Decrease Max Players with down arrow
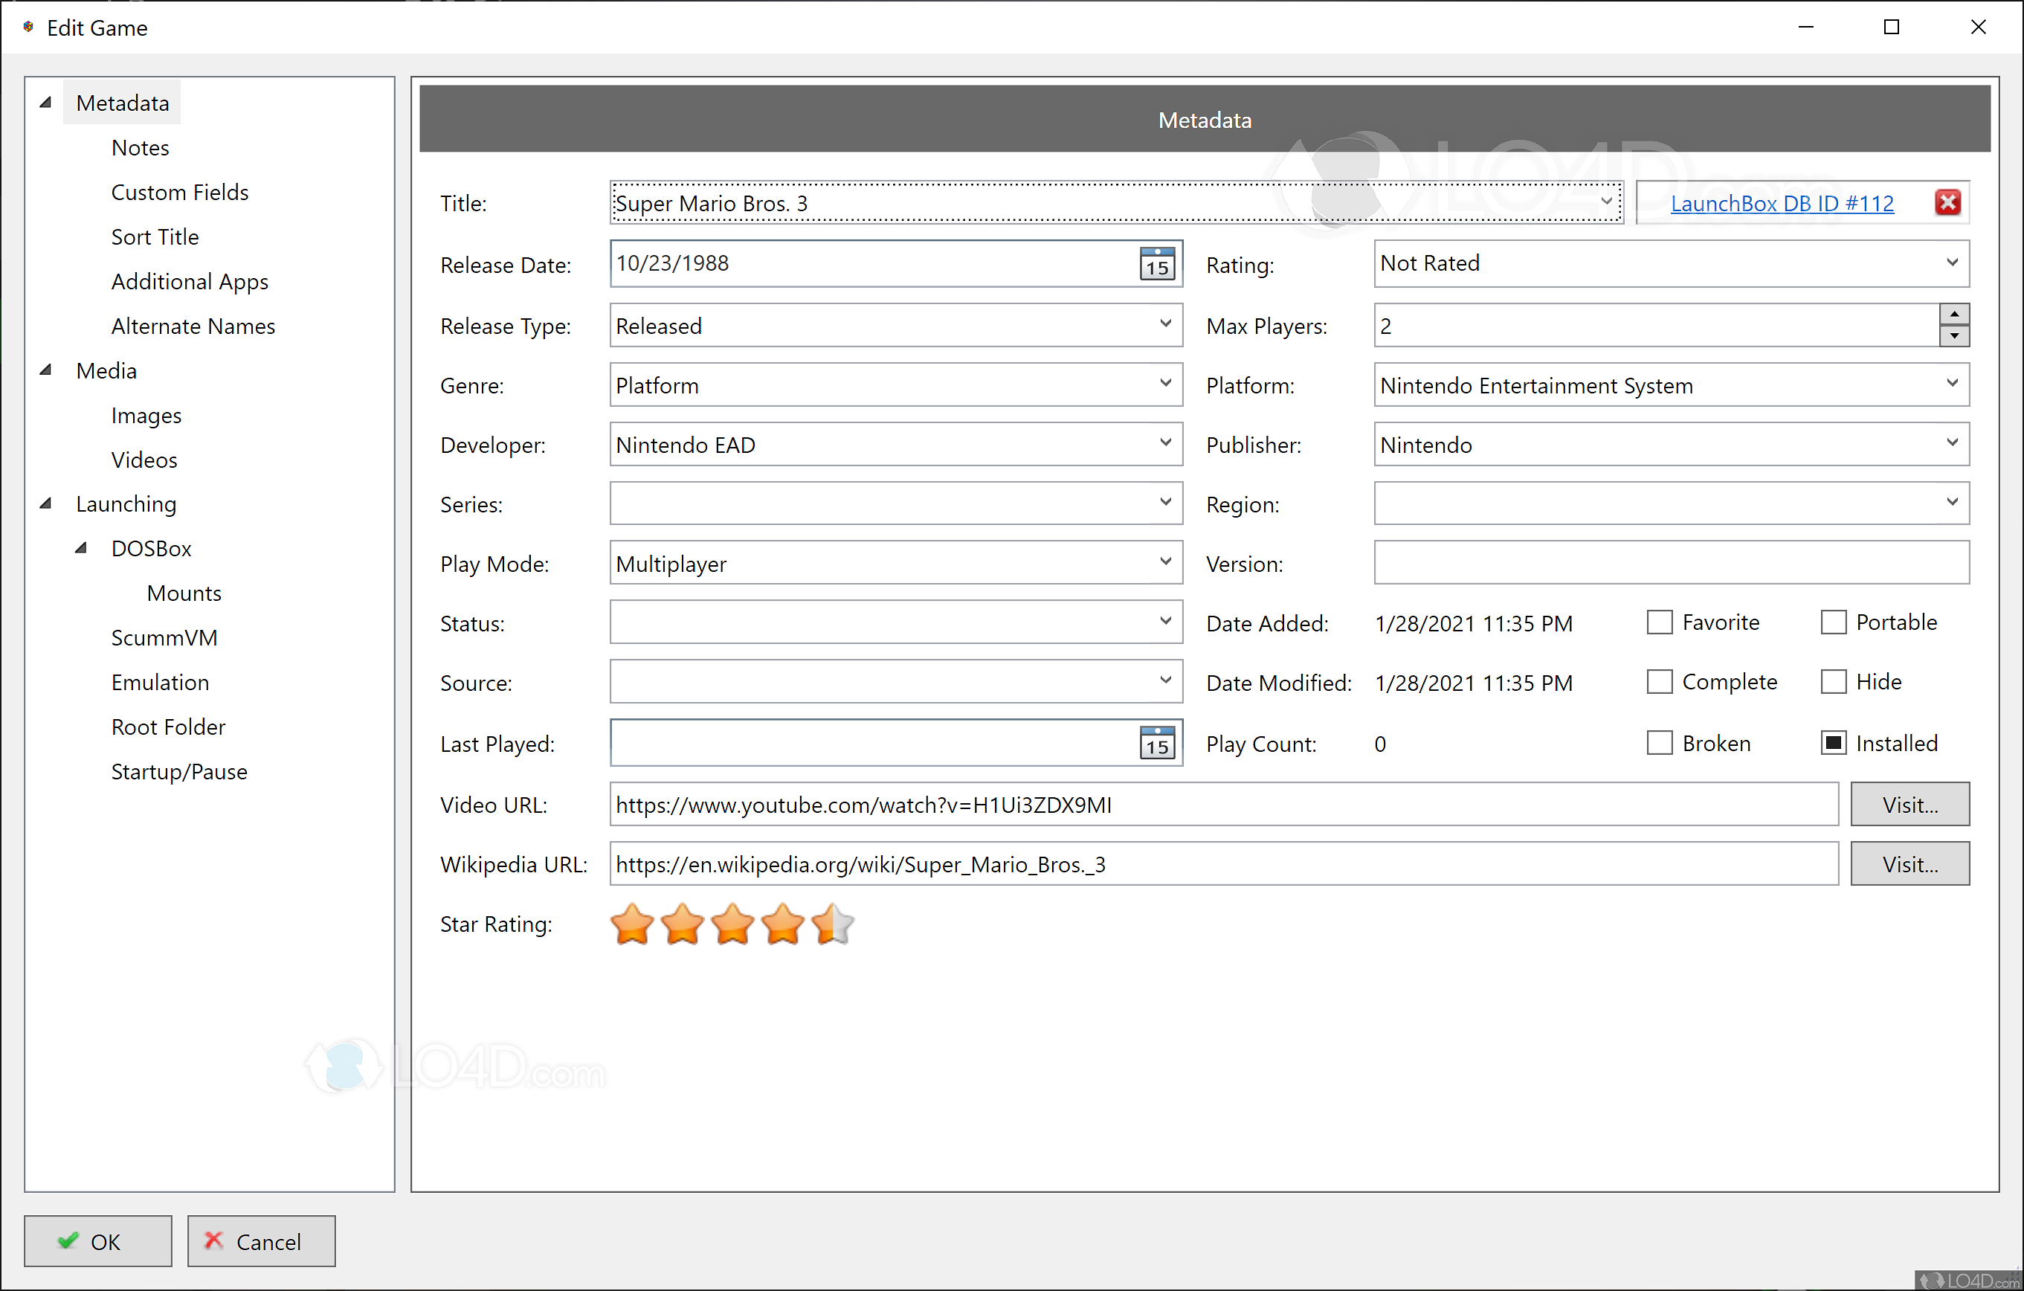The image size is (2024, 1291). [x=1953, y=336]
